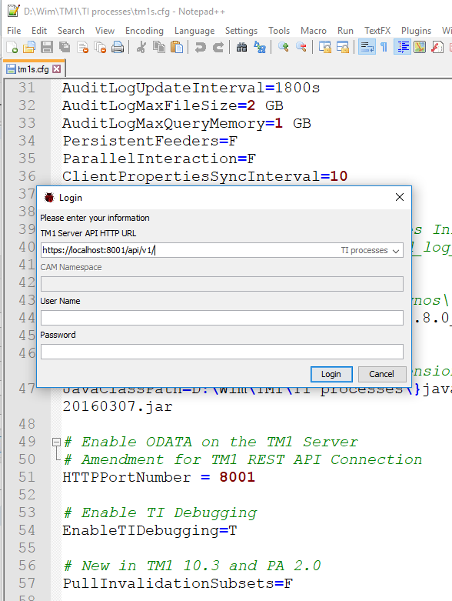
Task: Open Find with the binoculars icon
Action: click(241, 47)
